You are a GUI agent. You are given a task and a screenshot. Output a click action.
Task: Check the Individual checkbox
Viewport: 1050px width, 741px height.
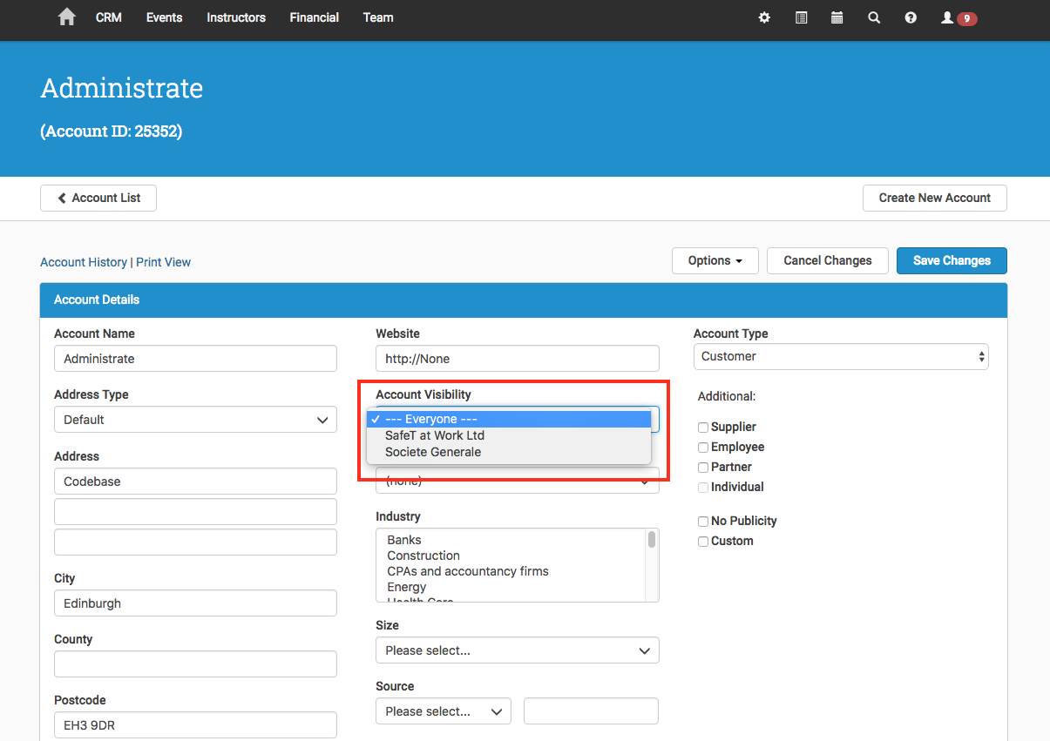tap(703, 488)
